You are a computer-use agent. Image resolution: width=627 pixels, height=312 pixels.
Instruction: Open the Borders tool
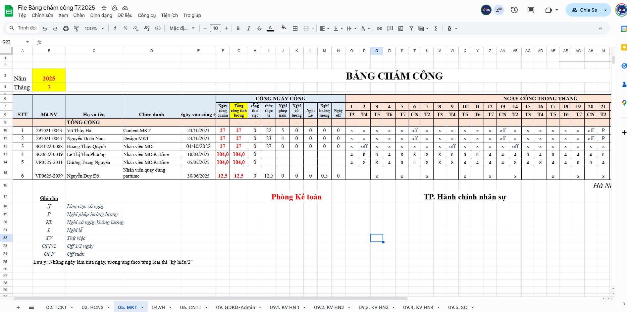(295, 28)
